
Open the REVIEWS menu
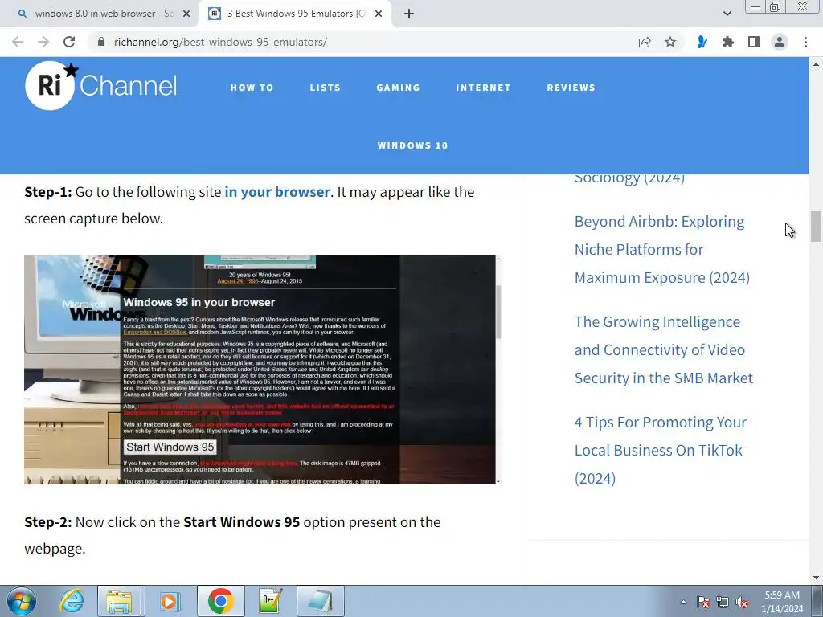point(571,88)
